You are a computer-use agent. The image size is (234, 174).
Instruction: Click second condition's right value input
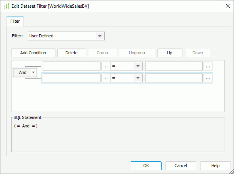174,78
